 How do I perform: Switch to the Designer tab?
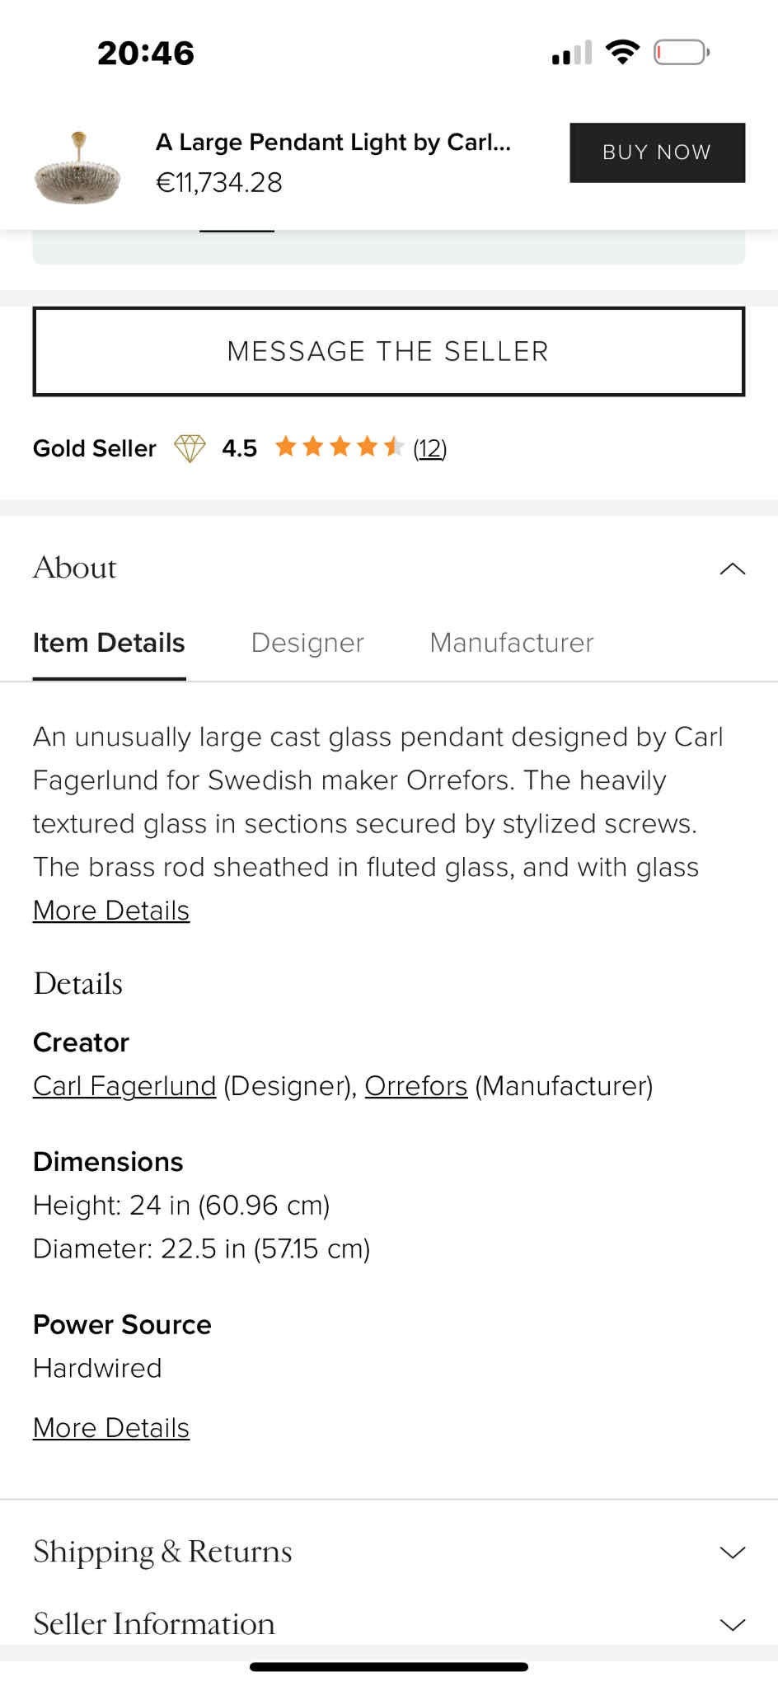[x=307, y=643]
